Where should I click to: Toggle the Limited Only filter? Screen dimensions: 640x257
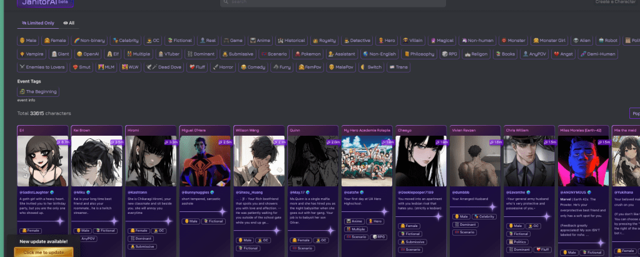(38, 23)
